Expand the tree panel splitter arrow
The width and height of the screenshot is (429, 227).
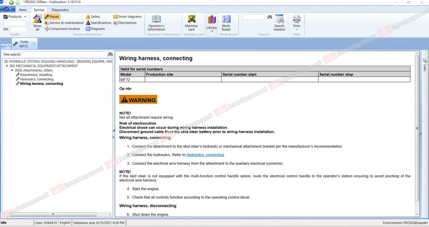[x=114, y=137]
